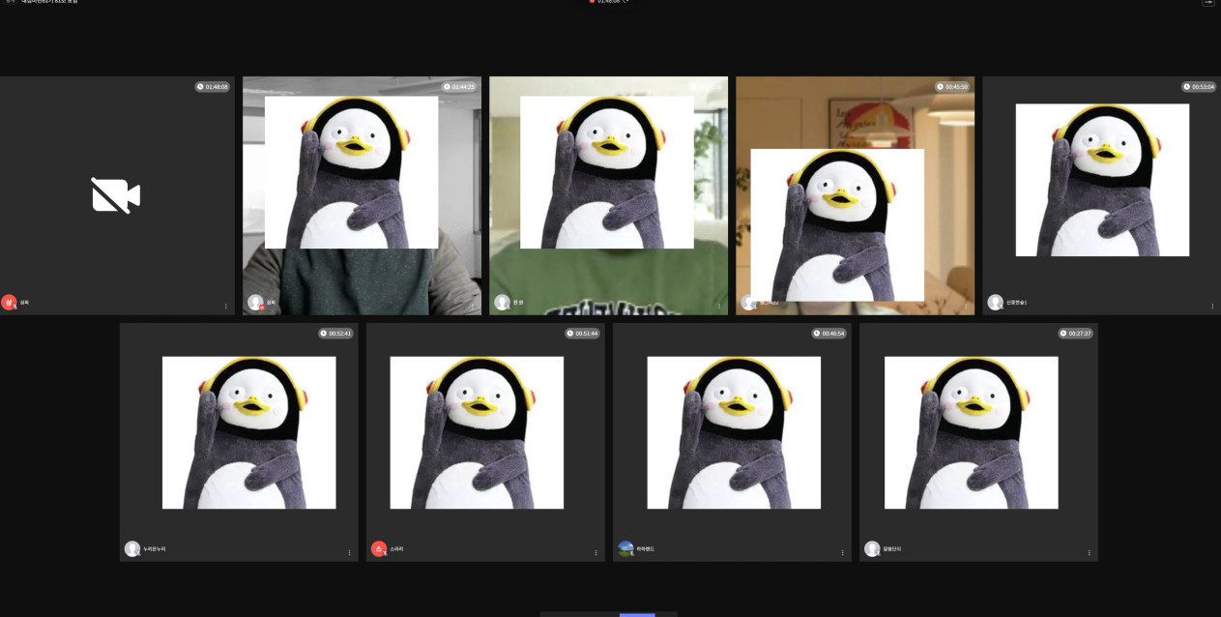The image size is (1221, 617).
Task: Click the gray avatar on the 00:27:37 tile
Action: pyautogui.click(x=872, y=548)
